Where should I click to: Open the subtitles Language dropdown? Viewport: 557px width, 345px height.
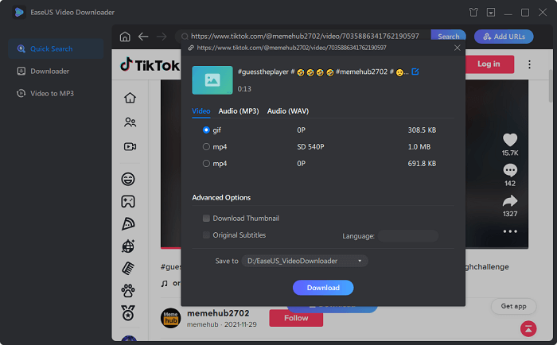click(407, 236)
